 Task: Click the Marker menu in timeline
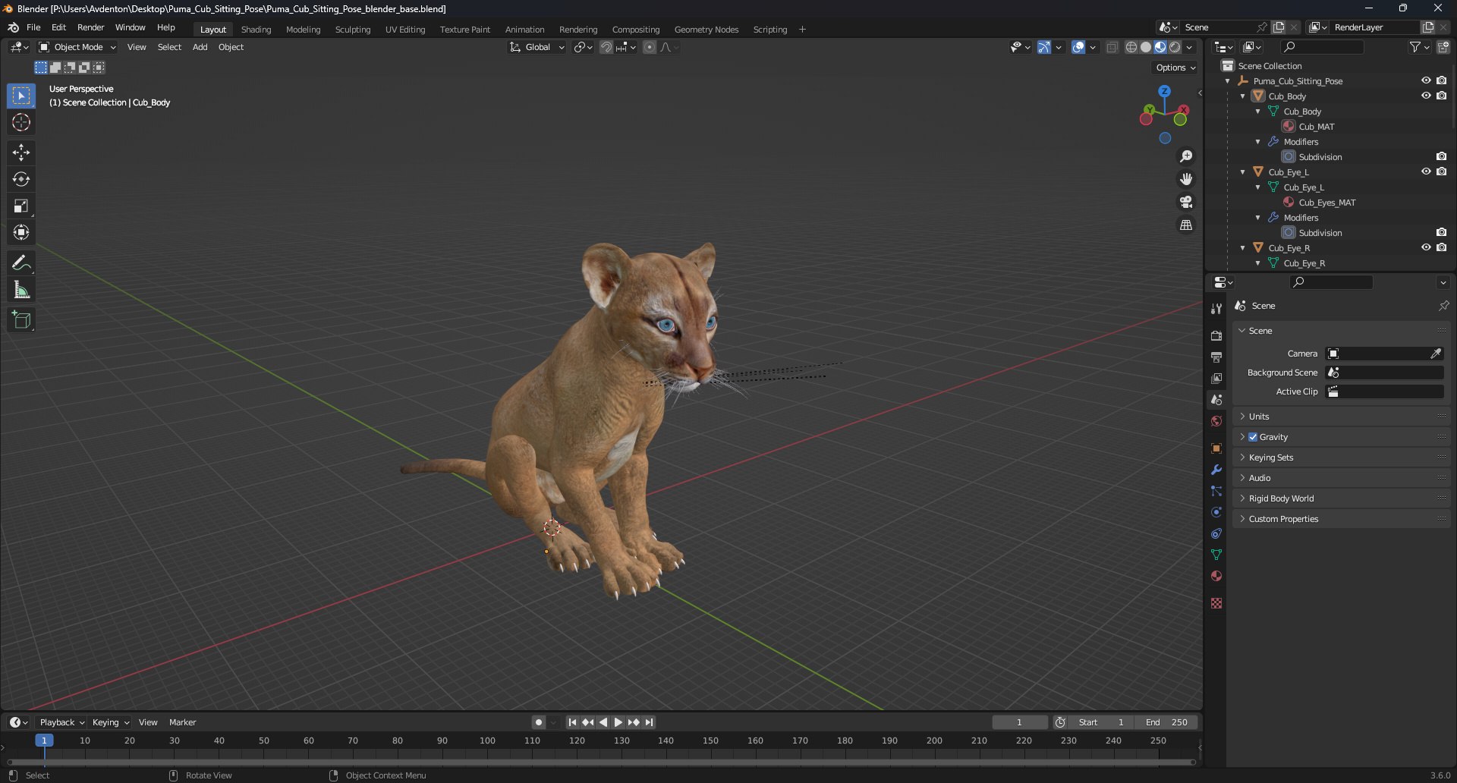[182, 722]
